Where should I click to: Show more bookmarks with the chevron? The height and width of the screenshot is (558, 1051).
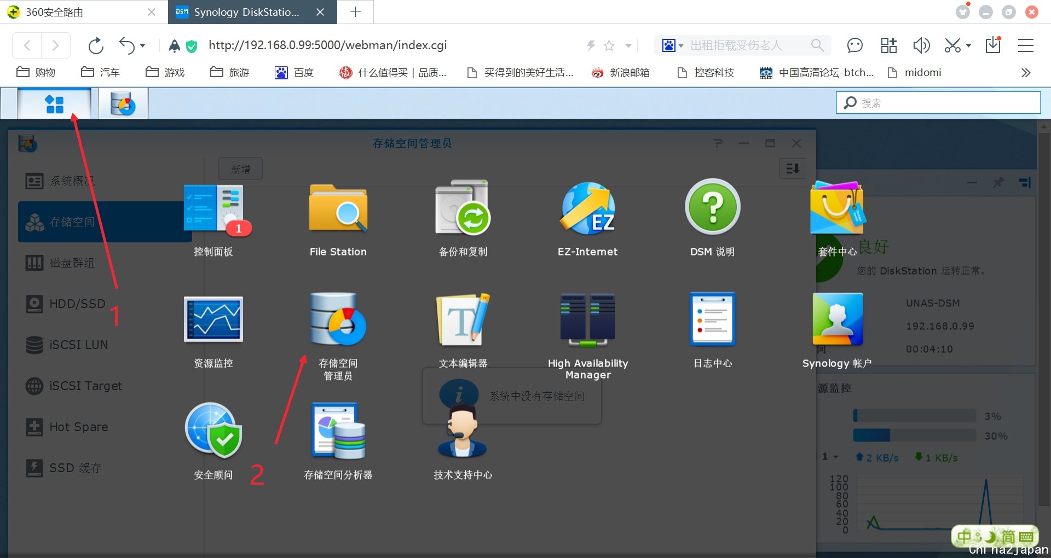click(1026, 72)
